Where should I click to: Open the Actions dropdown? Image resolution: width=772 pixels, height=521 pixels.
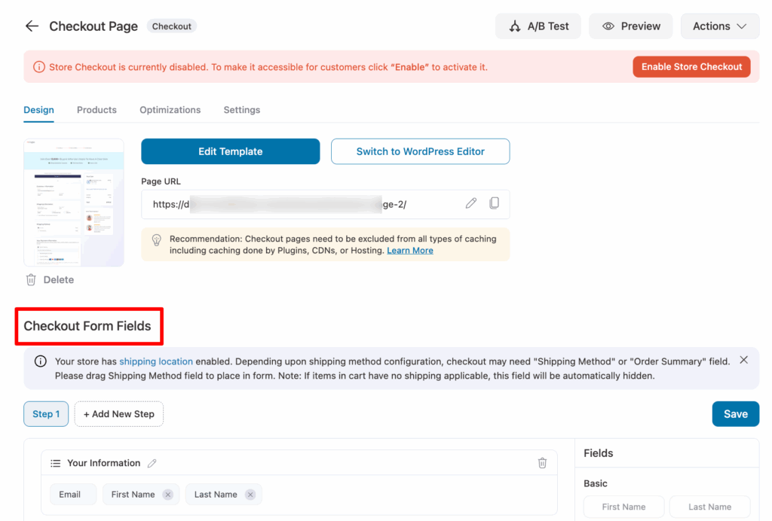click(719, 26)
